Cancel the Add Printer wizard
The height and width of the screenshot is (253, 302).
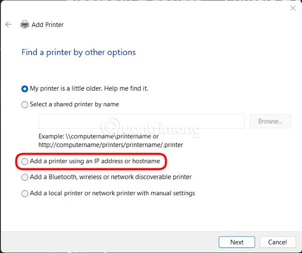[x=278, y=242]
